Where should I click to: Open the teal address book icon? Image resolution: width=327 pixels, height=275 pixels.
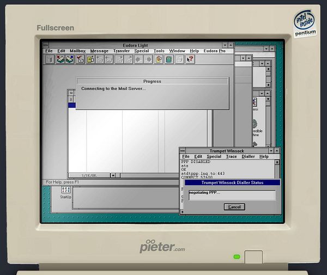click(169, 59)
